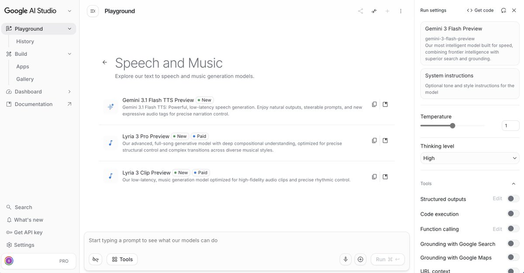Copy icon for Gemini 3.1 Flash TTS Preview

click(374, 104)
